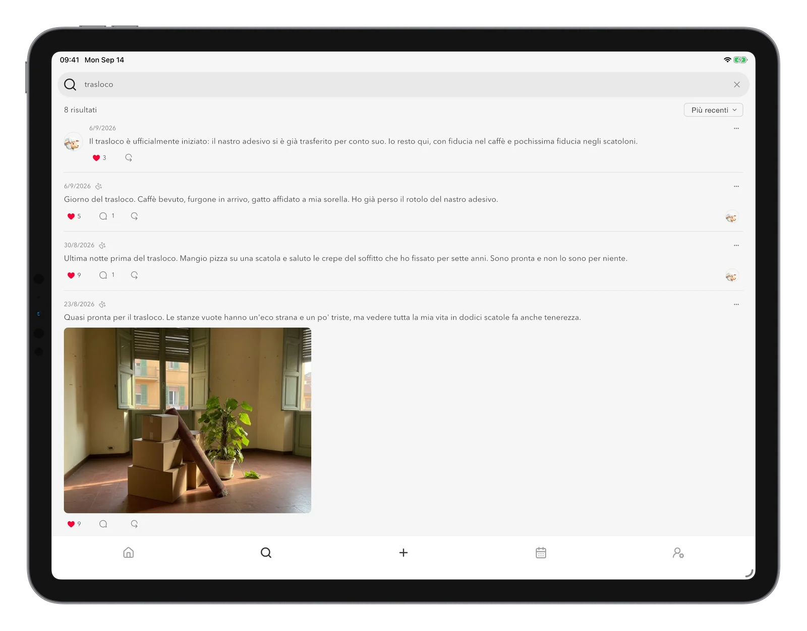Open the avatar on the 'Ultima notte' post
Viewport: 807px width, 631px height.
731,276
